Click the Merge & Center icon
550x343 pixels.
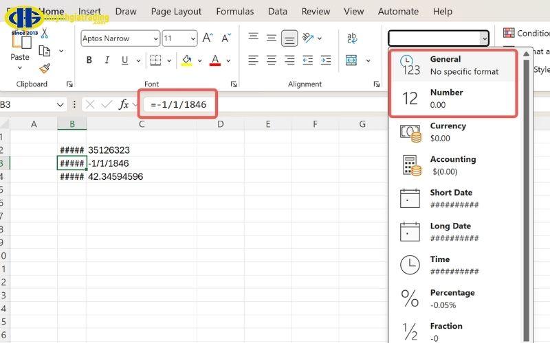click(x=351, y=60)
